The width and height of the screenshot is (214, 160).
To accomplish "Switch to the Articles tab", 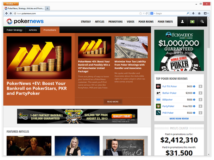I will (33, 30).
